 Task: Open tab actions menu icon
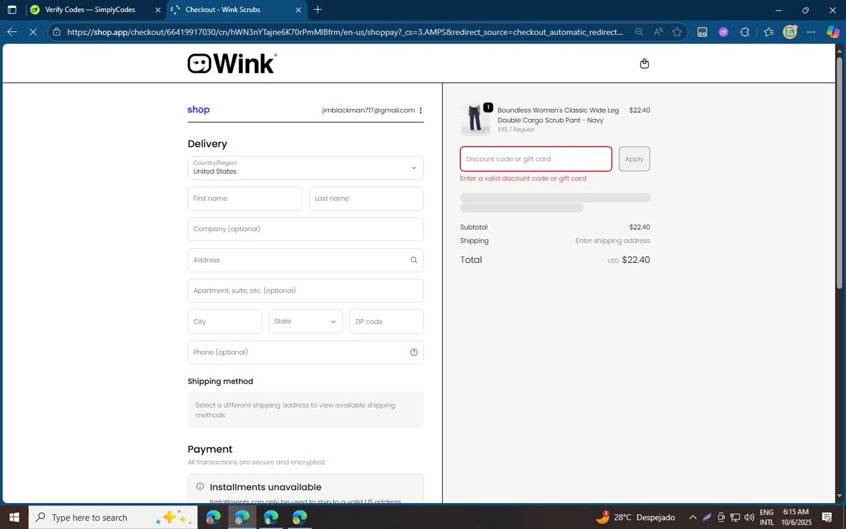[12, 10]
